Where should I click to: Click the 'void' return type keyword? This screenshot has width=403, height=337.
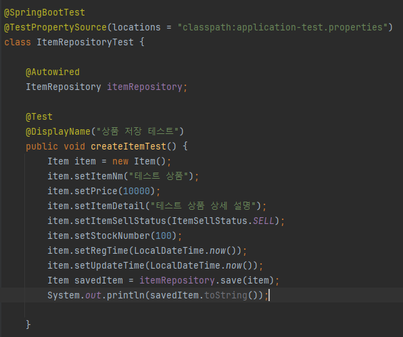pos(74,147)
